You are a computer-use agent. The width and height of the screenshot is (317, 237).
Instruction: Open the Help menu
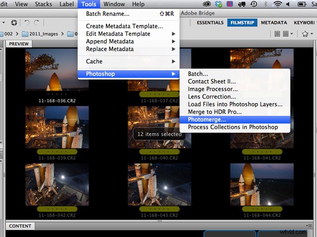tap(138, 4)
